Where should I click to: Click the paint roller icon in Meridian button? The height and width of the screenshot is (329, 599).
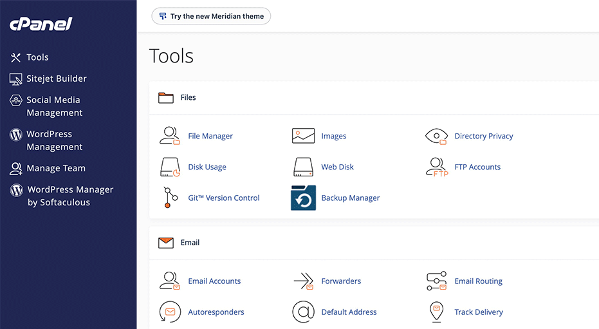point(163,16)
